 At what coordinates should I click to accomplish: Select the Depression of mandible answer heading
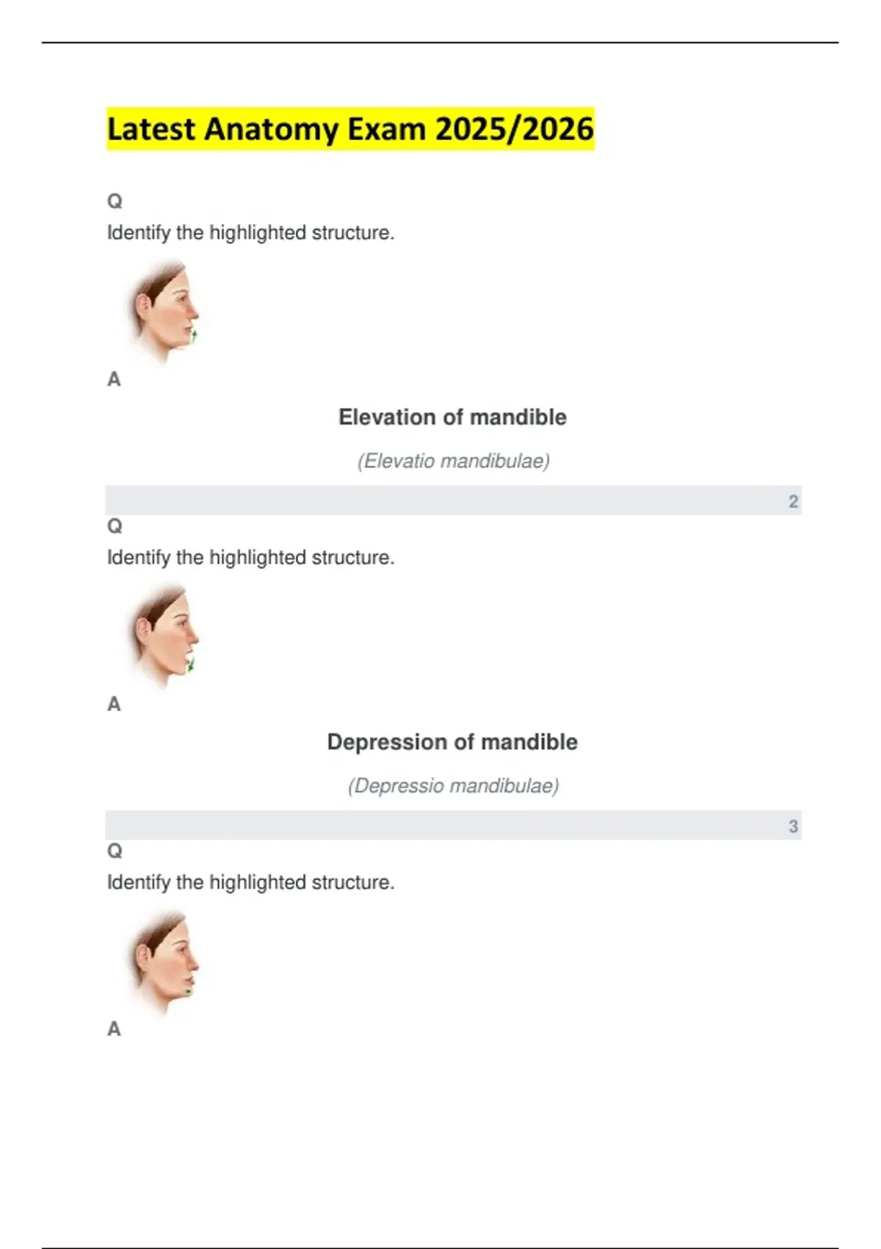pyautogui.click(x=452, y=742)
